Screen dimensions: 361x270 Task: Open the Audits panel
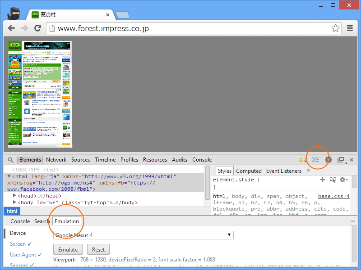tap(180, 160)
